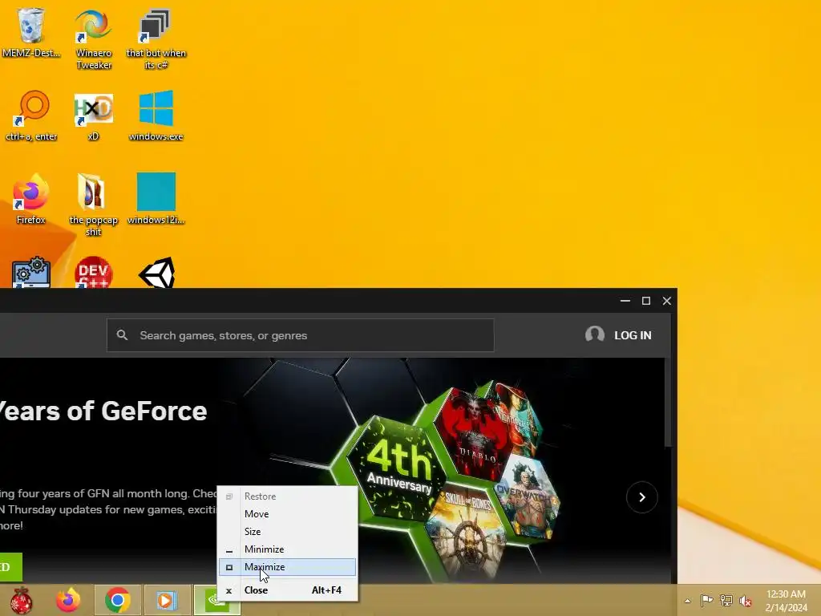This screenshot has height=616, width=821.
Task: Switch to Chrome in the taskbar
Action: pos(117,600)
